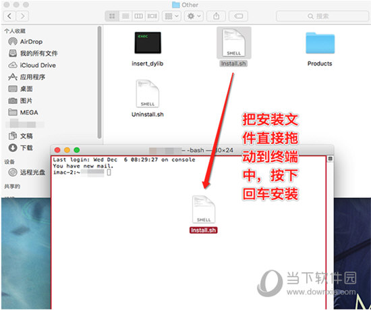
Task: Go forward with the right arrow
Action: pyautogui.click(x=22, y=16)
